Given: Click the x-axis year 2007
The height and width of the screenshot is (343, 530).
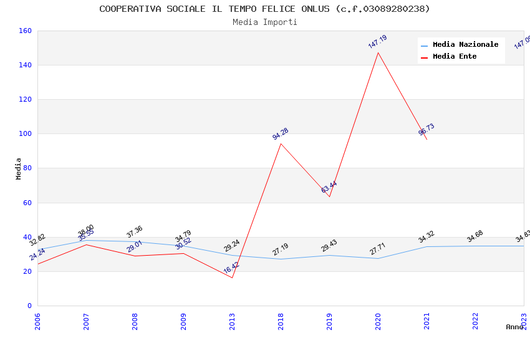Looking at the screenshot, I should [86, 322].
